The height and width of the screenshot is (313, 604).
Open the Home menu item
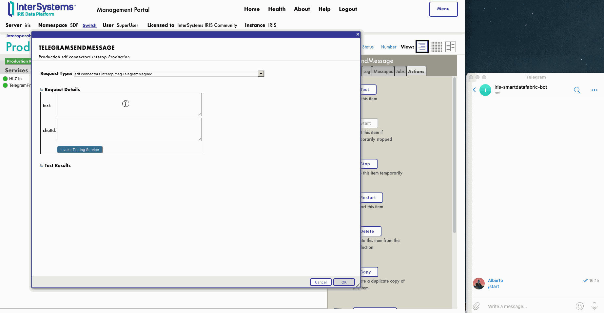[x=252, y=9]
